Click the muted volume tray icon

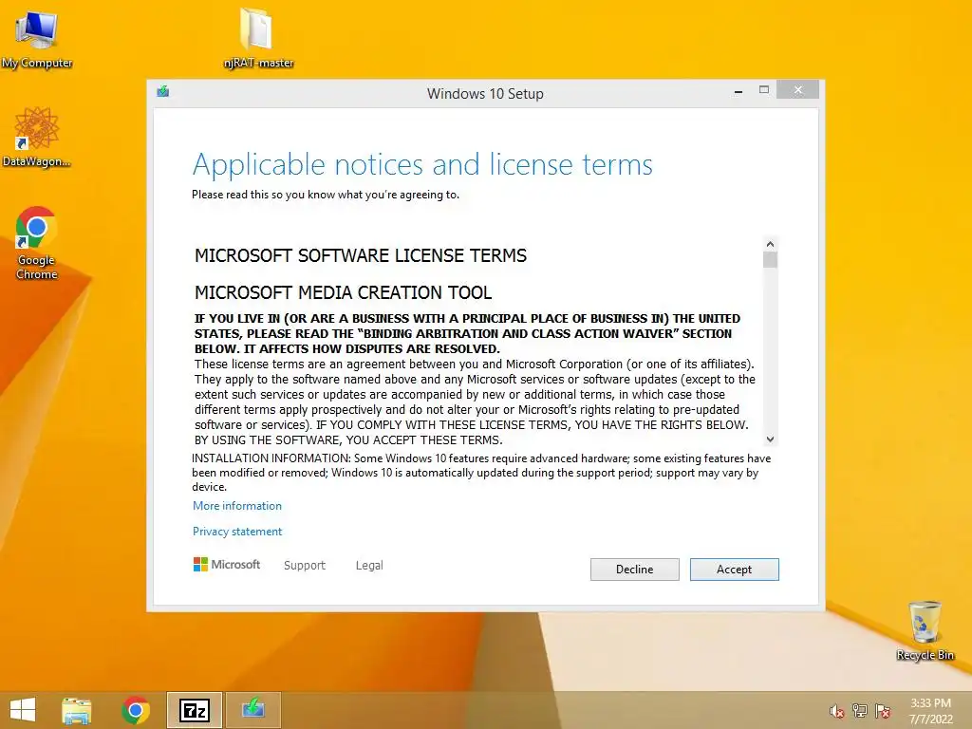tap(836, 711)
